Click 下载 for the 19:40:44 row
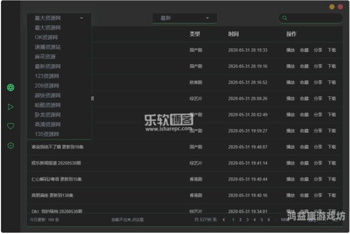Viewport: 350px width, 234px height. pos(332,179)
